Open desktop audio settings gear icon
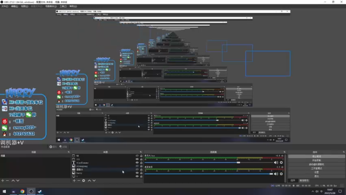Screen dimensions: 346x195 click(282, 174)
